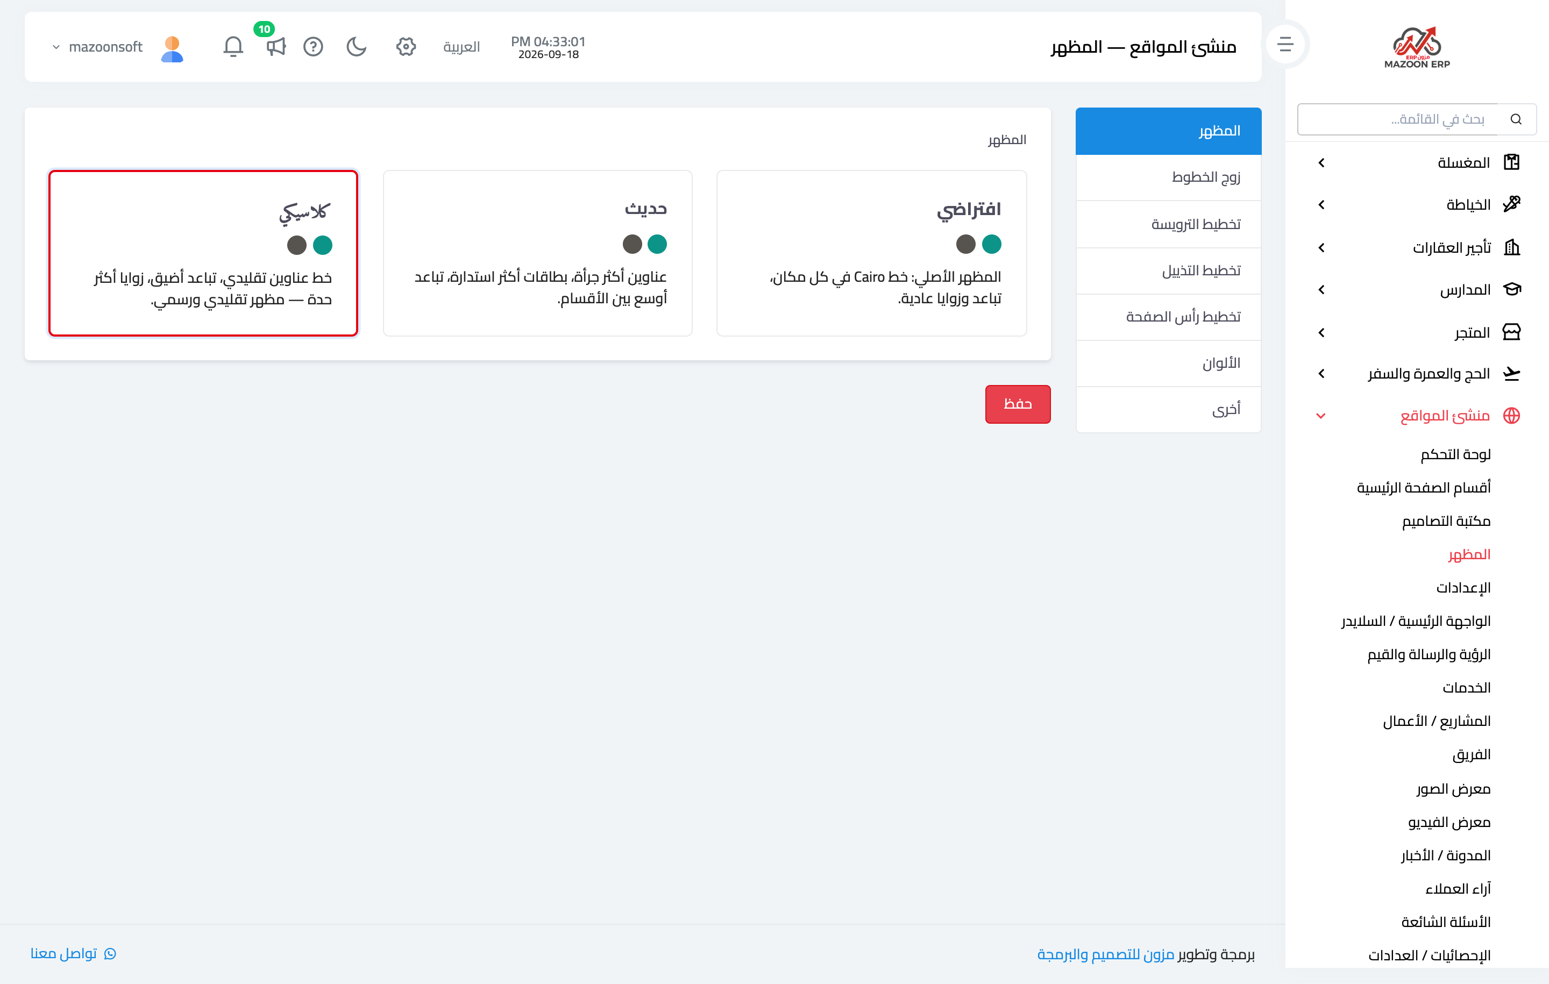Click the red حفظ save button
Image resolution: width=1549 pixels, height=984 pixels.
[x=1018, y=404]
